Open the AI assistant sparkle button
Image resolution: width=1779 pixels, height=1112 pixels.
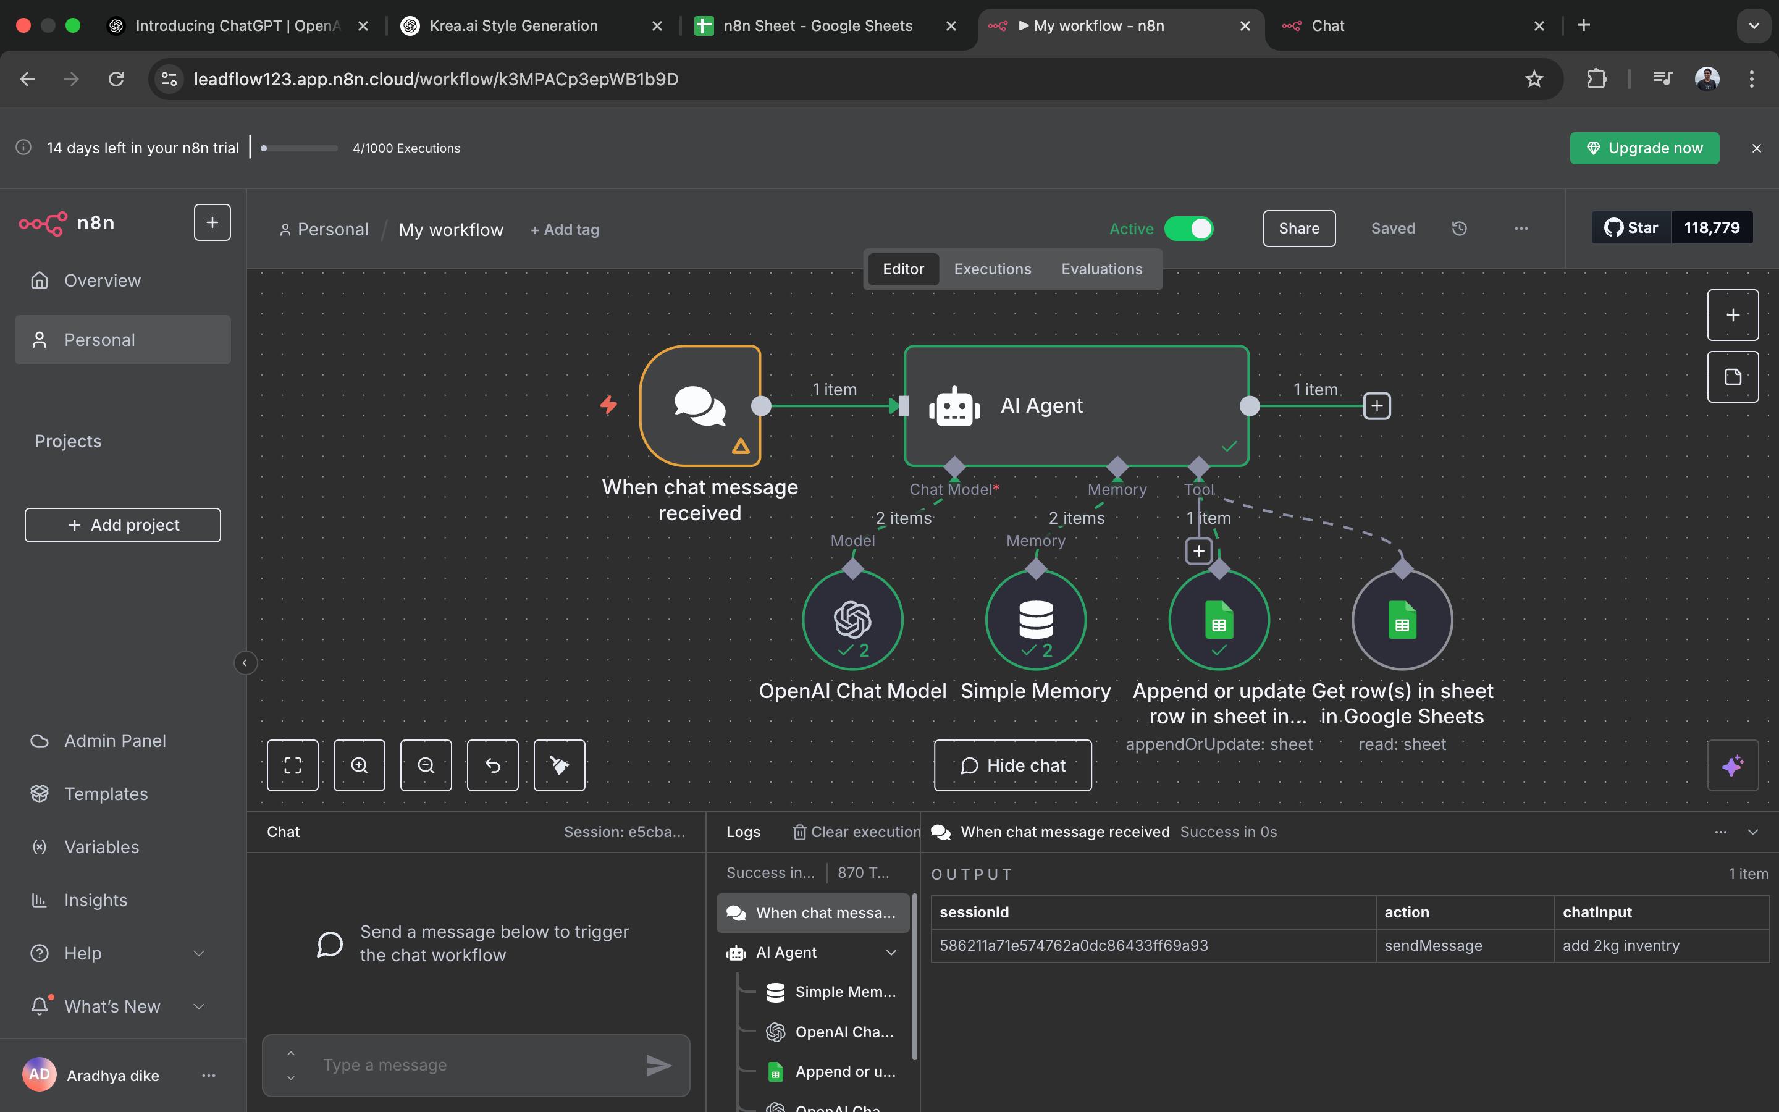pos(1732,765)
